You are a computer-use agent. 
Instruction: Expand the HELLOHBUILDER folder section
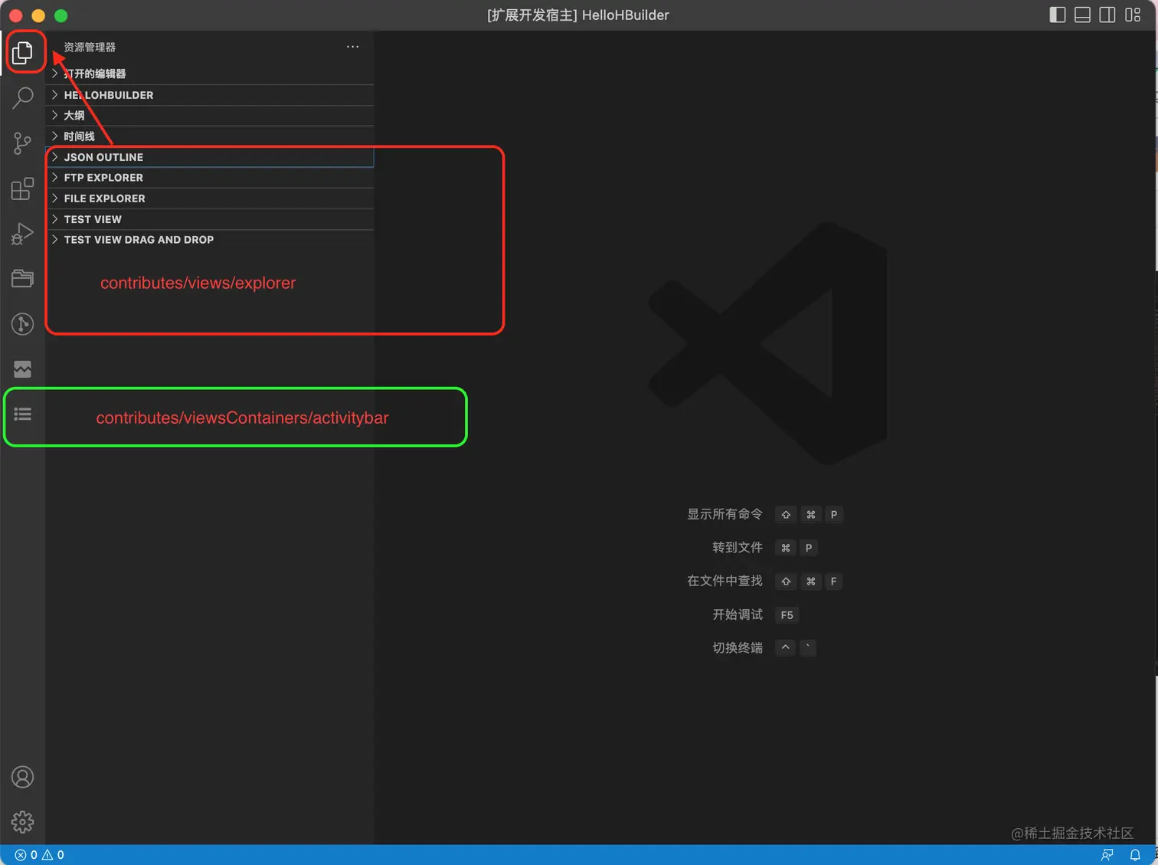tap(210, 95)
